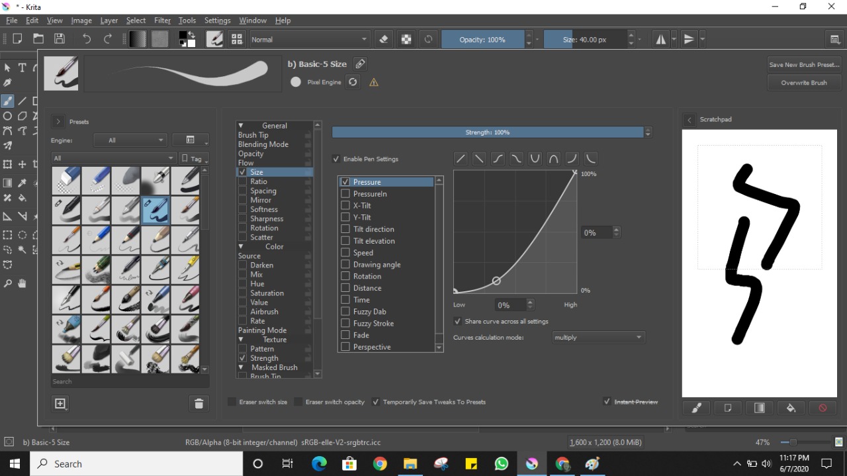Select the Zoom tool magnifier

coord(7,283)
